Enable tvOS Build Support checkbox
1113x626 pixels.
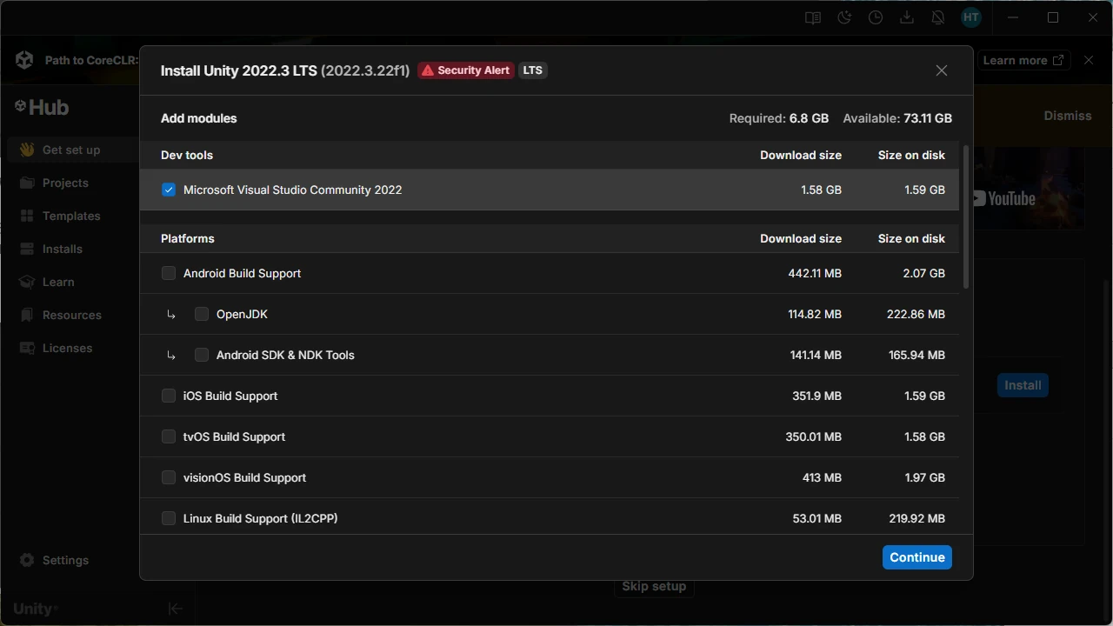tap(169, 436)
